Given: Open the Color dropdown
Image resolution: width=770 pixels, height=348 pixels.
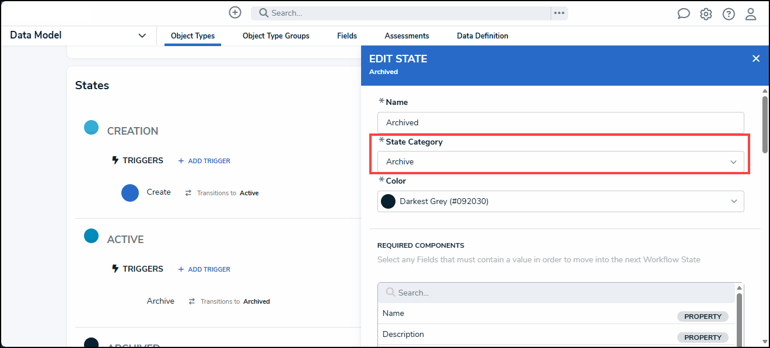Looking at the screenshot, I should click(x=560, y=201).
